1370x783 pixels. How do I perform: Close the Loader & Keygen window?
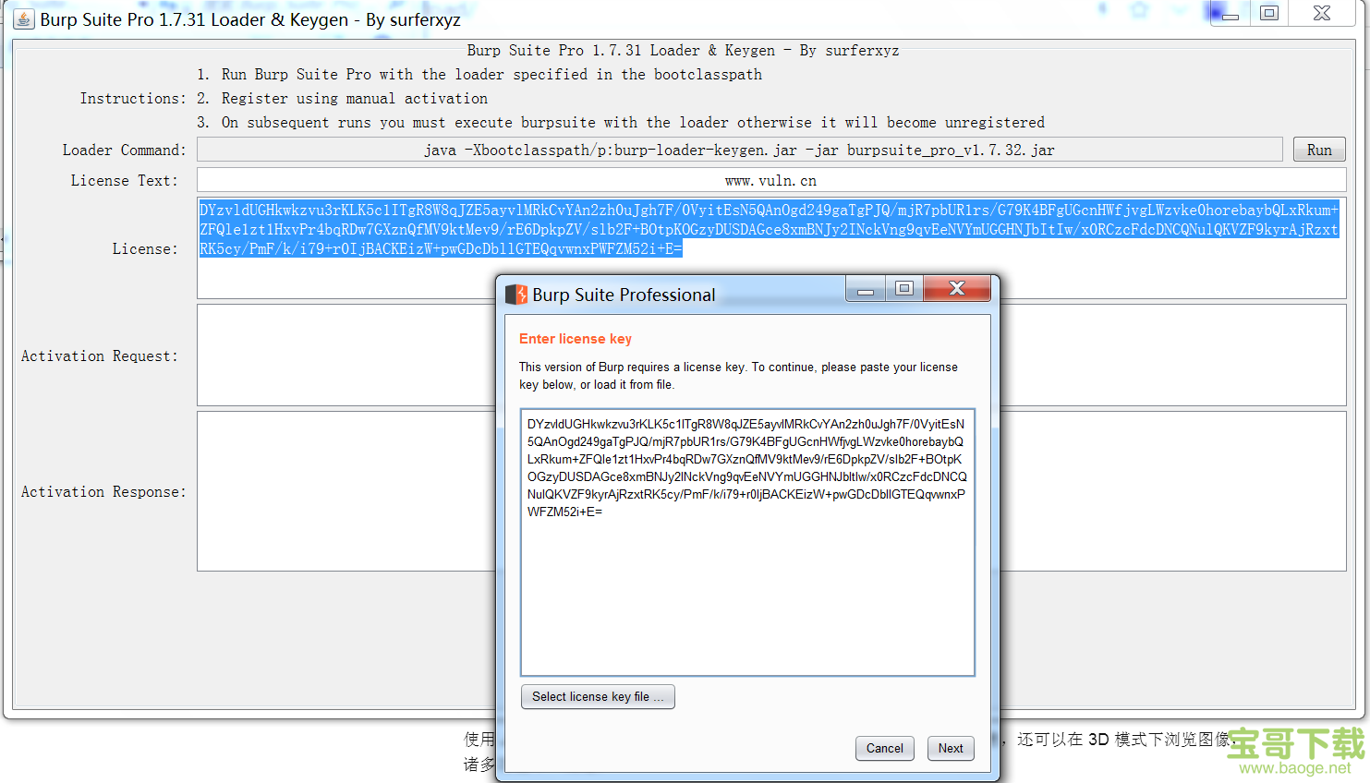tap(1322, 13)
